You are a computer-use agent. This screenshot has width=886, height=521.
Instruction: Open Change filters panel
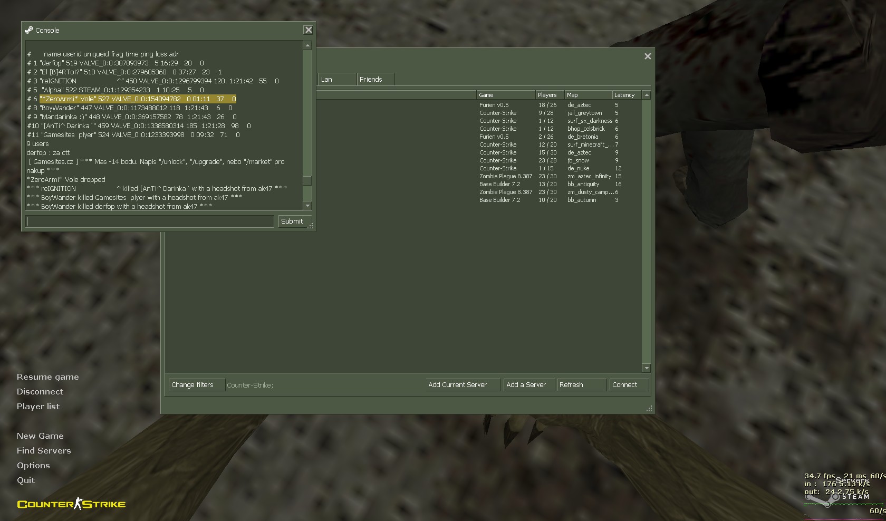197,385
